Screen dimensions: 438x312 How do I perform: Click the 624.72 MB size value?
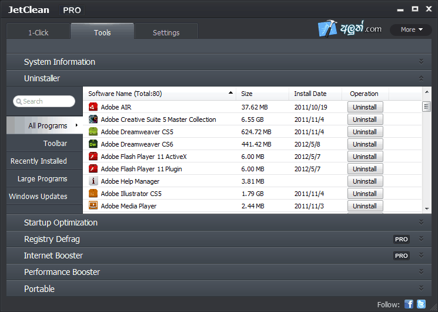tap(256, 132)
